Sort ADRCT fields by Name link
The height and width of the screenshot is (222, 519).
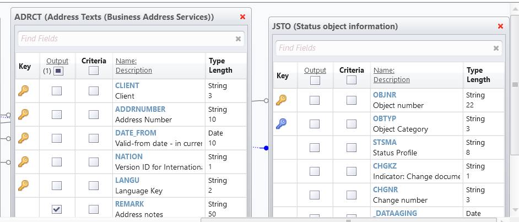point(126,61)
